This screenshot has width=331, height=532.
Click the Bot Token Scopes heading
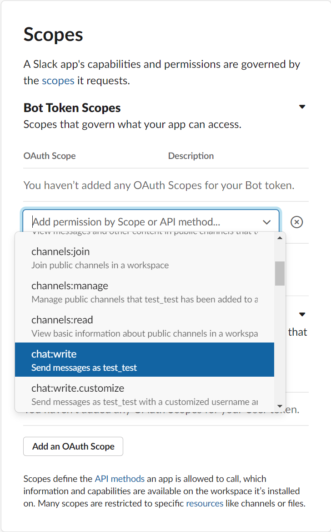tap(72, 108)
